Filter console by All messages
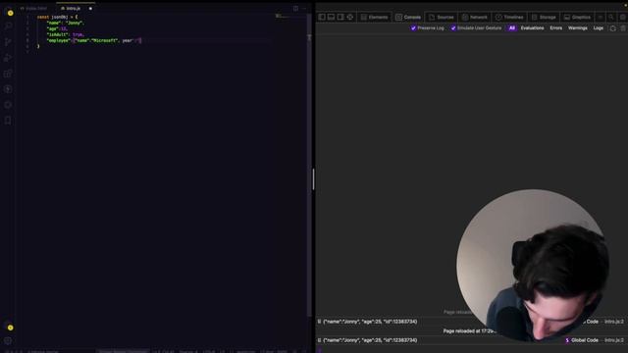This screenshot has width=628, height=353. (x=512, y=28)
